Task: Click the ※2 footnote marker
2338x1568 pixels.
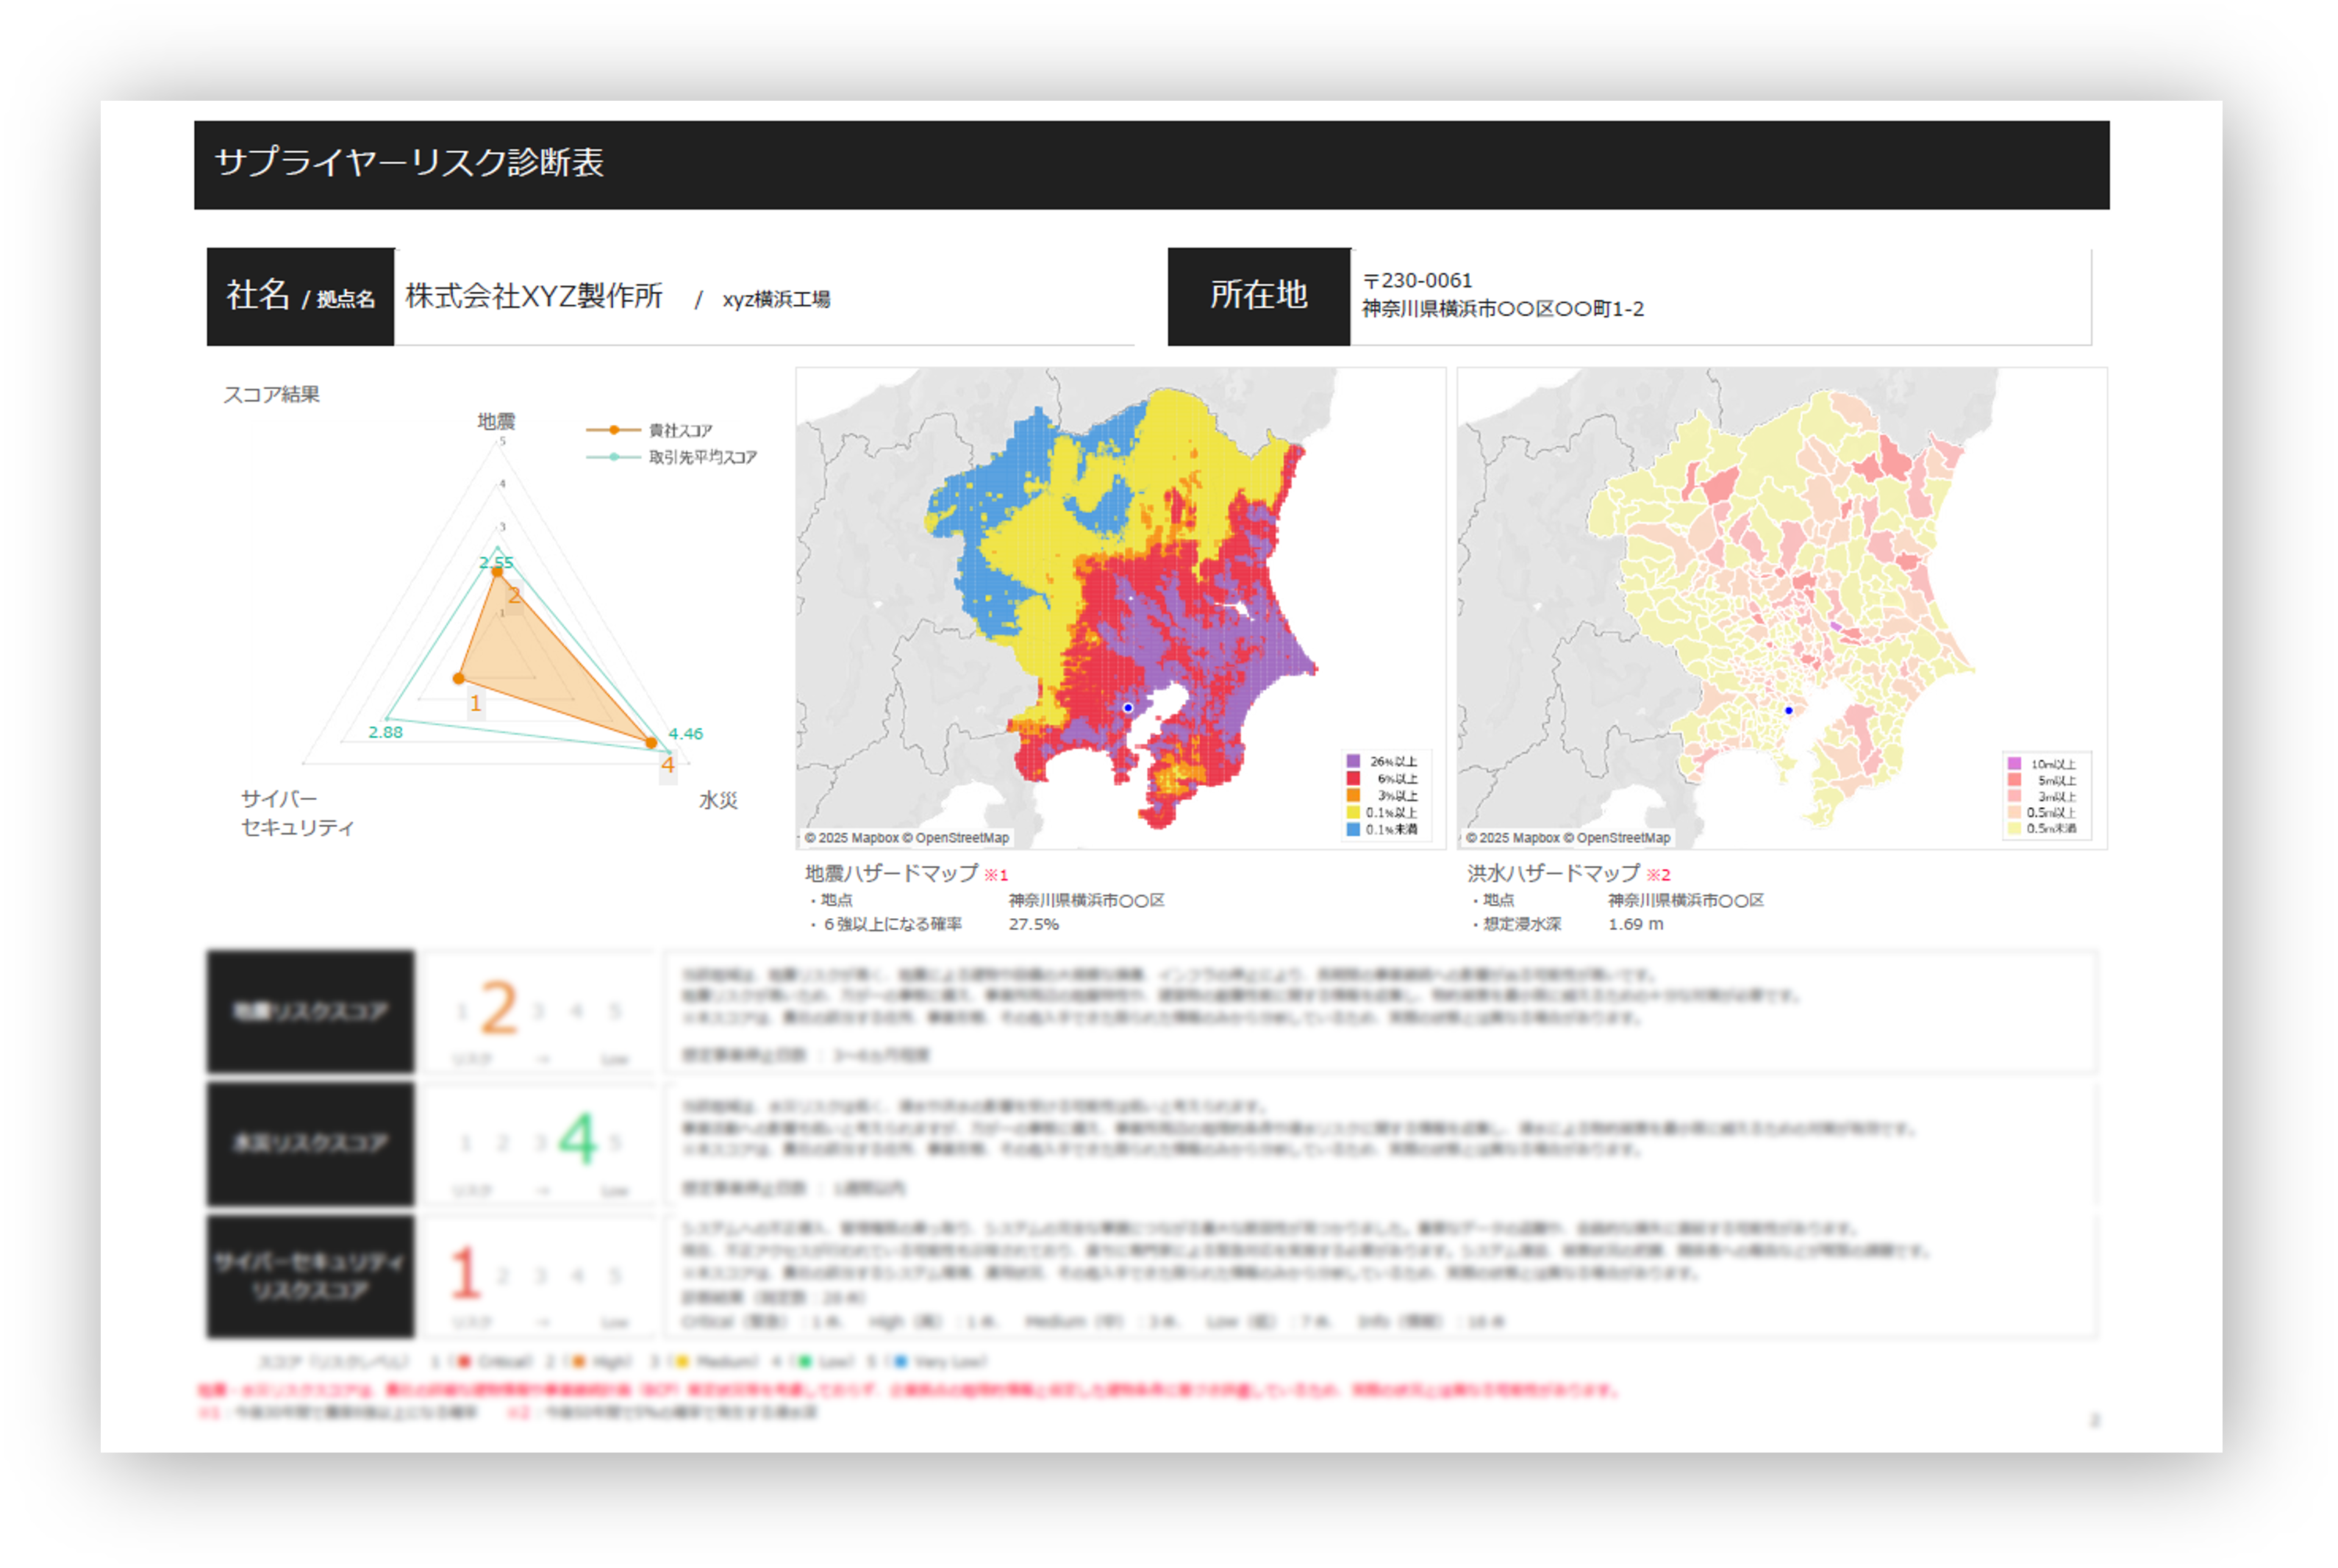Action: (x=1658, y=875)
